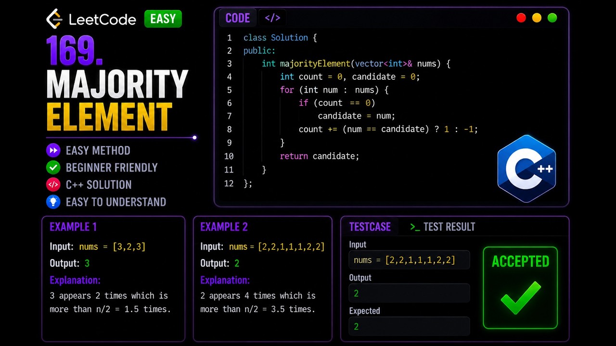Click the 'C++ SOLUTION' label
This screenshot has width=616, height=346.
99,185
